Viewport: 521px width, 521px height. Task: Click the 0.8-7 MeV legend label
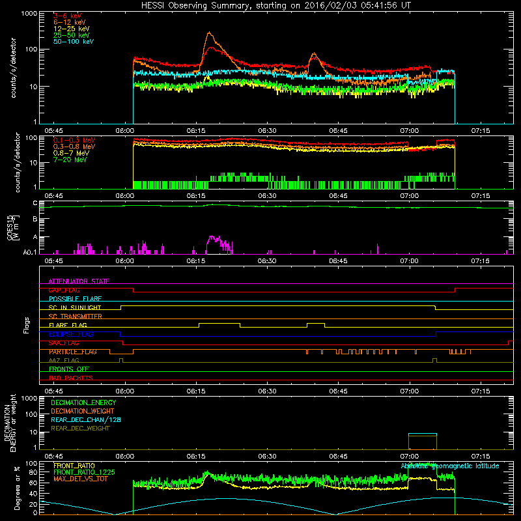click(x=71, y=153)
